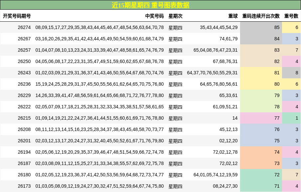The height and width of the screenshot is (192, 301).
Task: Click the pink cell with value 77
Action: coord(261,118)
